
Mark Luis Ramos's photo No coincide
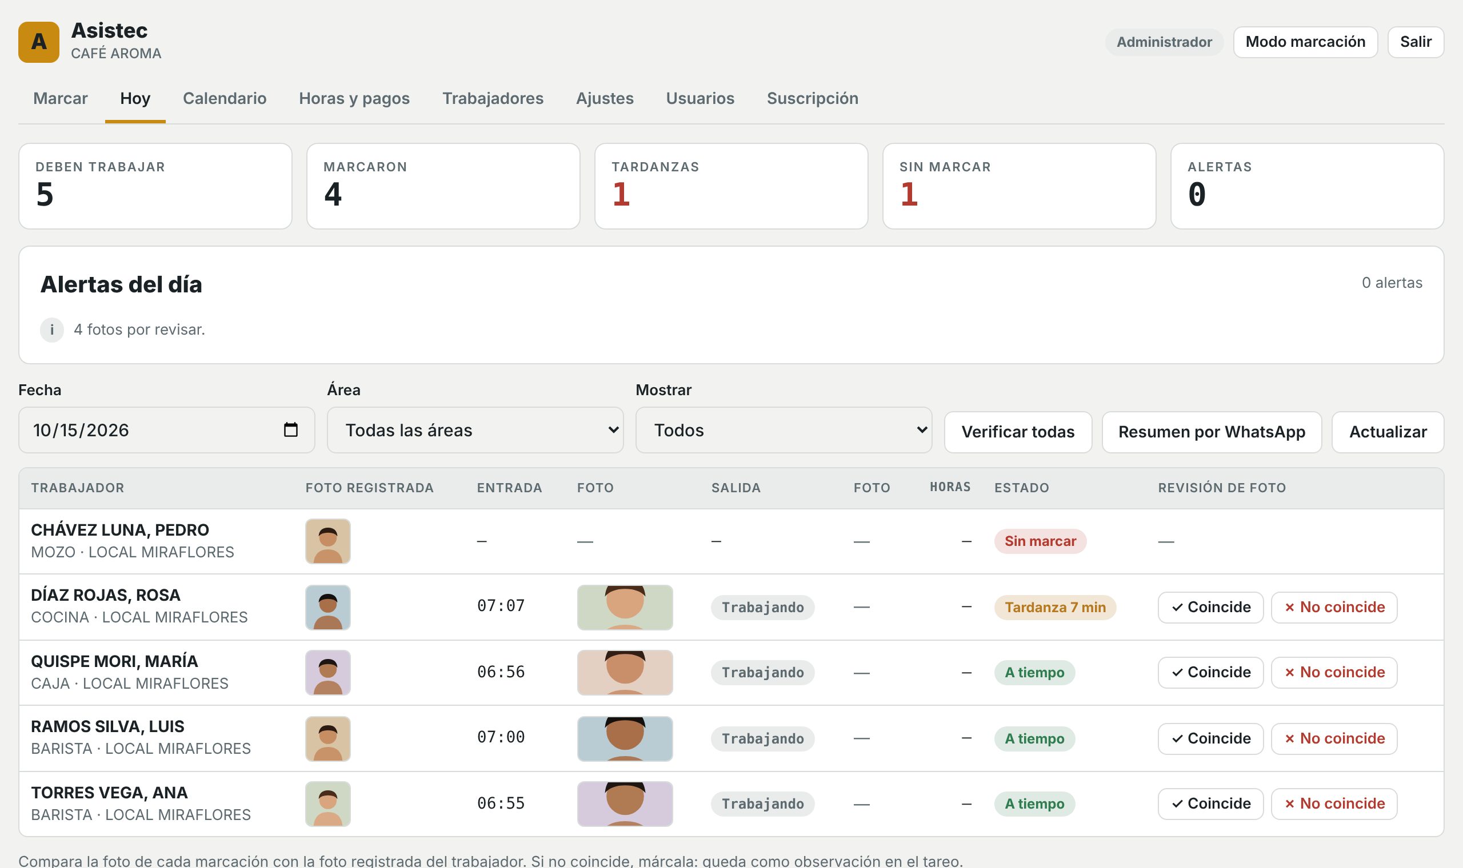coord(1334,739)
